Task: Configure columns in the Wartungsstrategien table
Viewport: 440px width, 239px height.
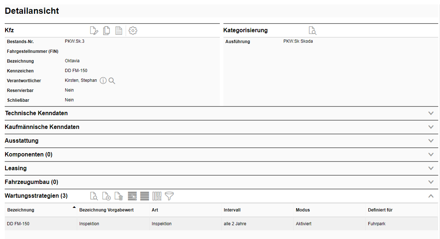Action: [x=157, y=196]
